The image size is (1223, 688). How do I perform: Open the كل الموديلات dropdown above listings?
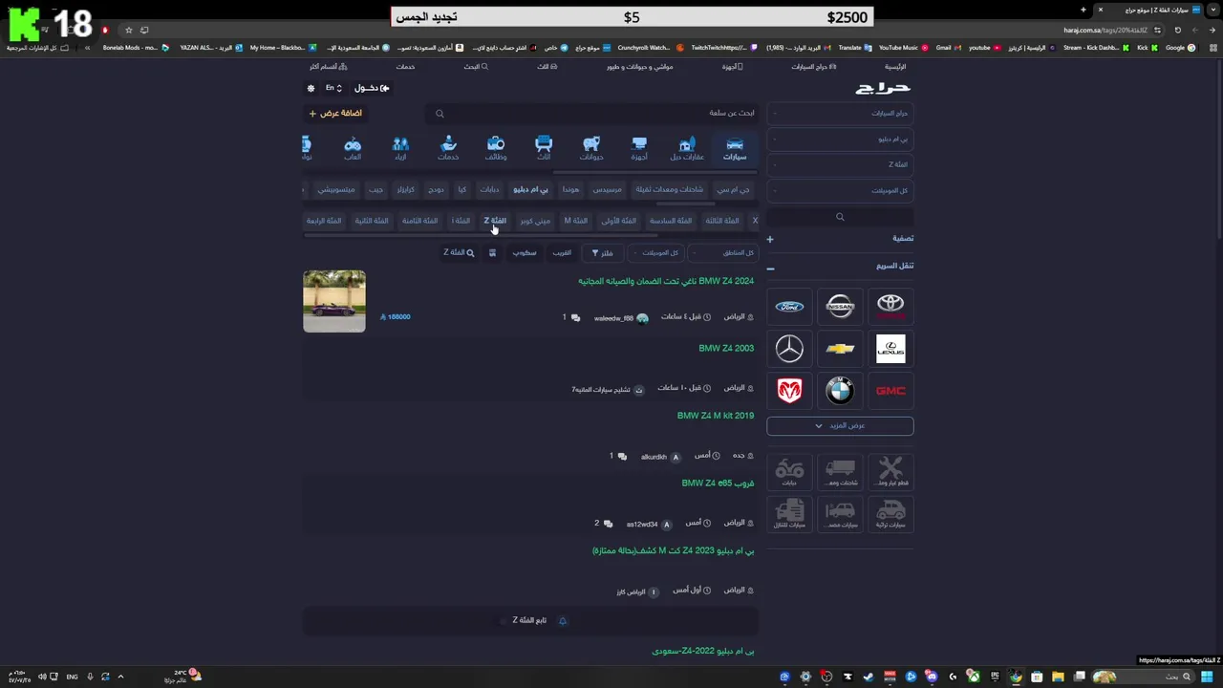tap(655, 253)
